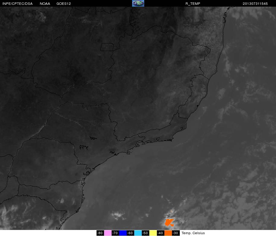Click the orange -40 to -30 legend swatch
Screen dimensions: 276x236
coord(168,233)
